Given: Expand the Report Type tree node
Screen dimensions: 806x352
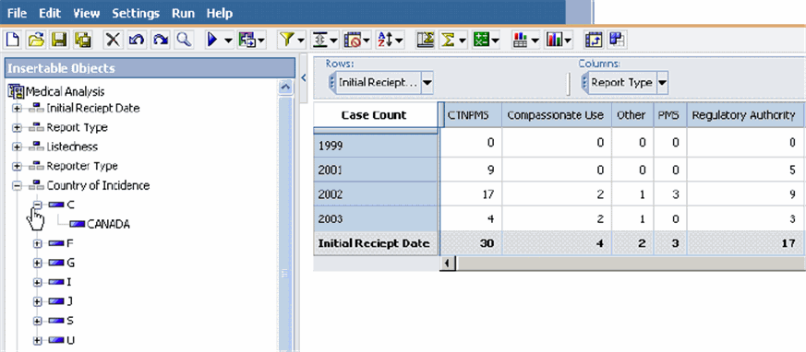Looking at the screenshot, I should (x=17, y=128).
